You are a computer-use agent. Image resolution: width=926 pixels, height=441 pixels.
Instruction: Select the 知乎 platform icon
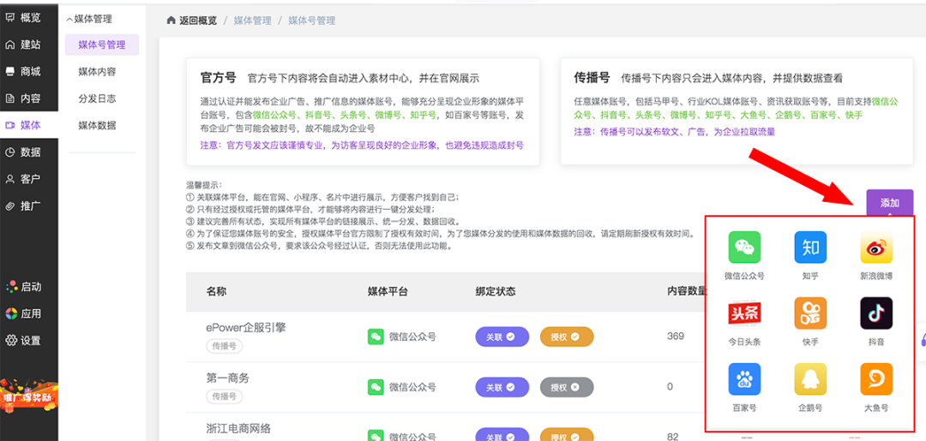(810, 247)
